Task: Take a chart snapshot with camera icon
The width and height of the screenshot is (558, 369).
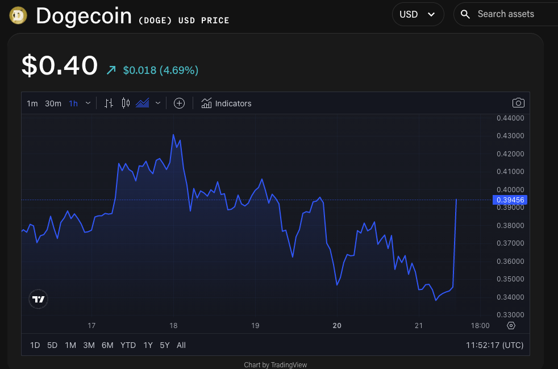Action: click(518, 103)
